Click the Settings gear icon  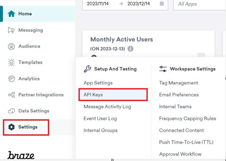click(x=11, y=127)
